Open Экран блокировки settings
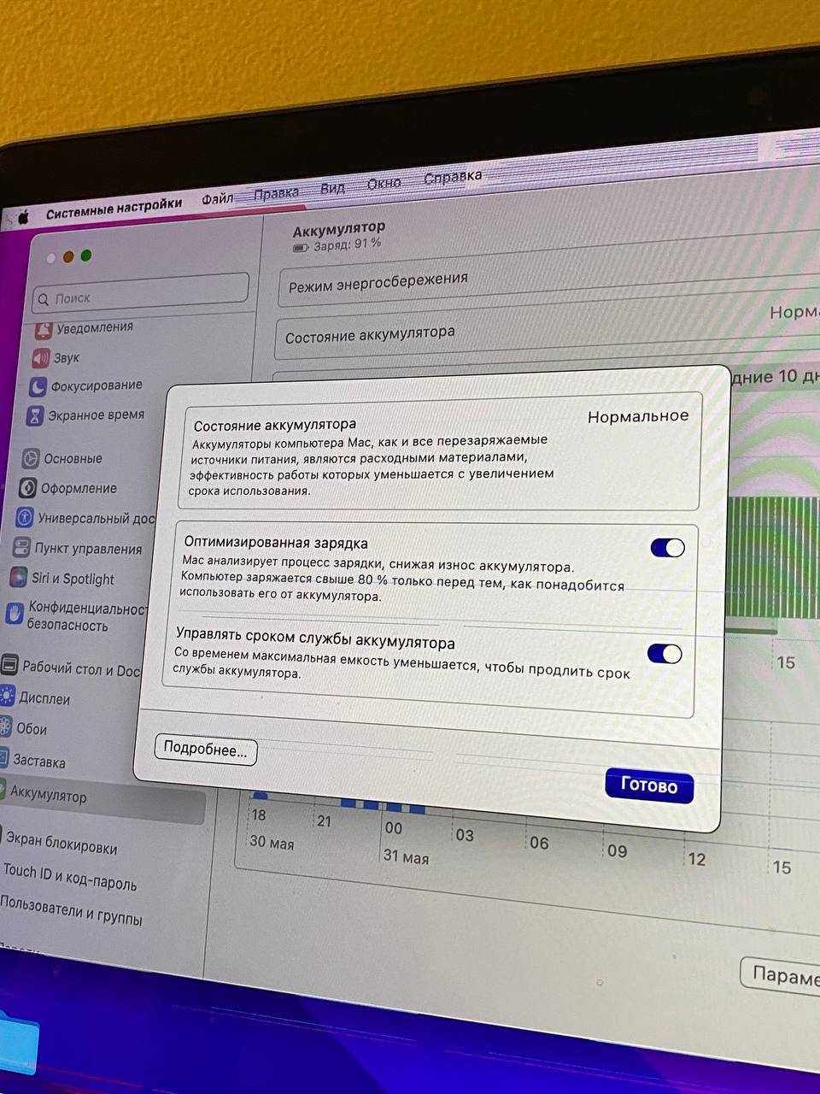 61,843
